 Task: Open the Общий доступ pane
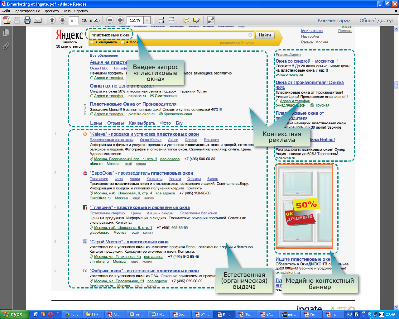[377, 20]
